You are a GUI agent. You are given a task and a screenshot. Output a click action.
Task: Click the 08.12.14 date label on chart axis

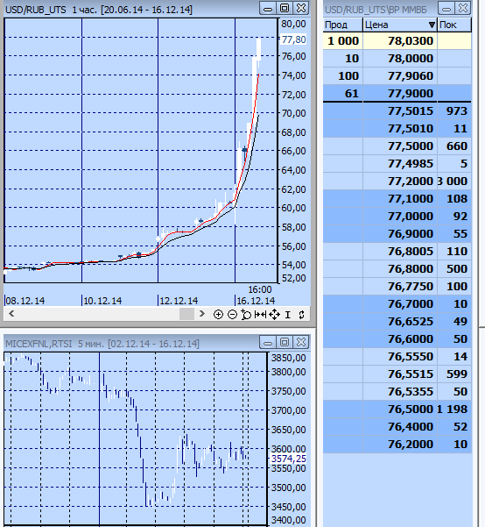coord(25,301)
